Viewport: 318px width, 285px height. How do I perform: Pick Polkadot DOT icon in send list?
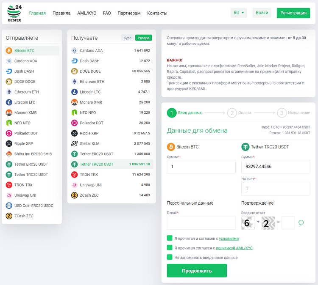(9, 133)
